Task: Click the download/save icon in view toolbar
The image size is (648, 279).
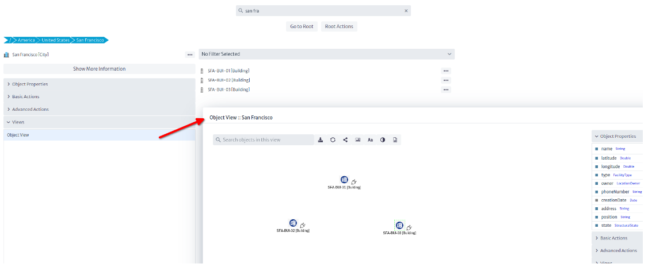Action: click(x=321, y=139)
